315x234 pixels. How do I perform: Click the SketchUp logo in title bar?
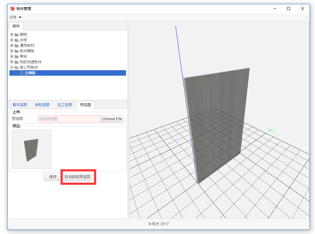click(x=12, y=9)
